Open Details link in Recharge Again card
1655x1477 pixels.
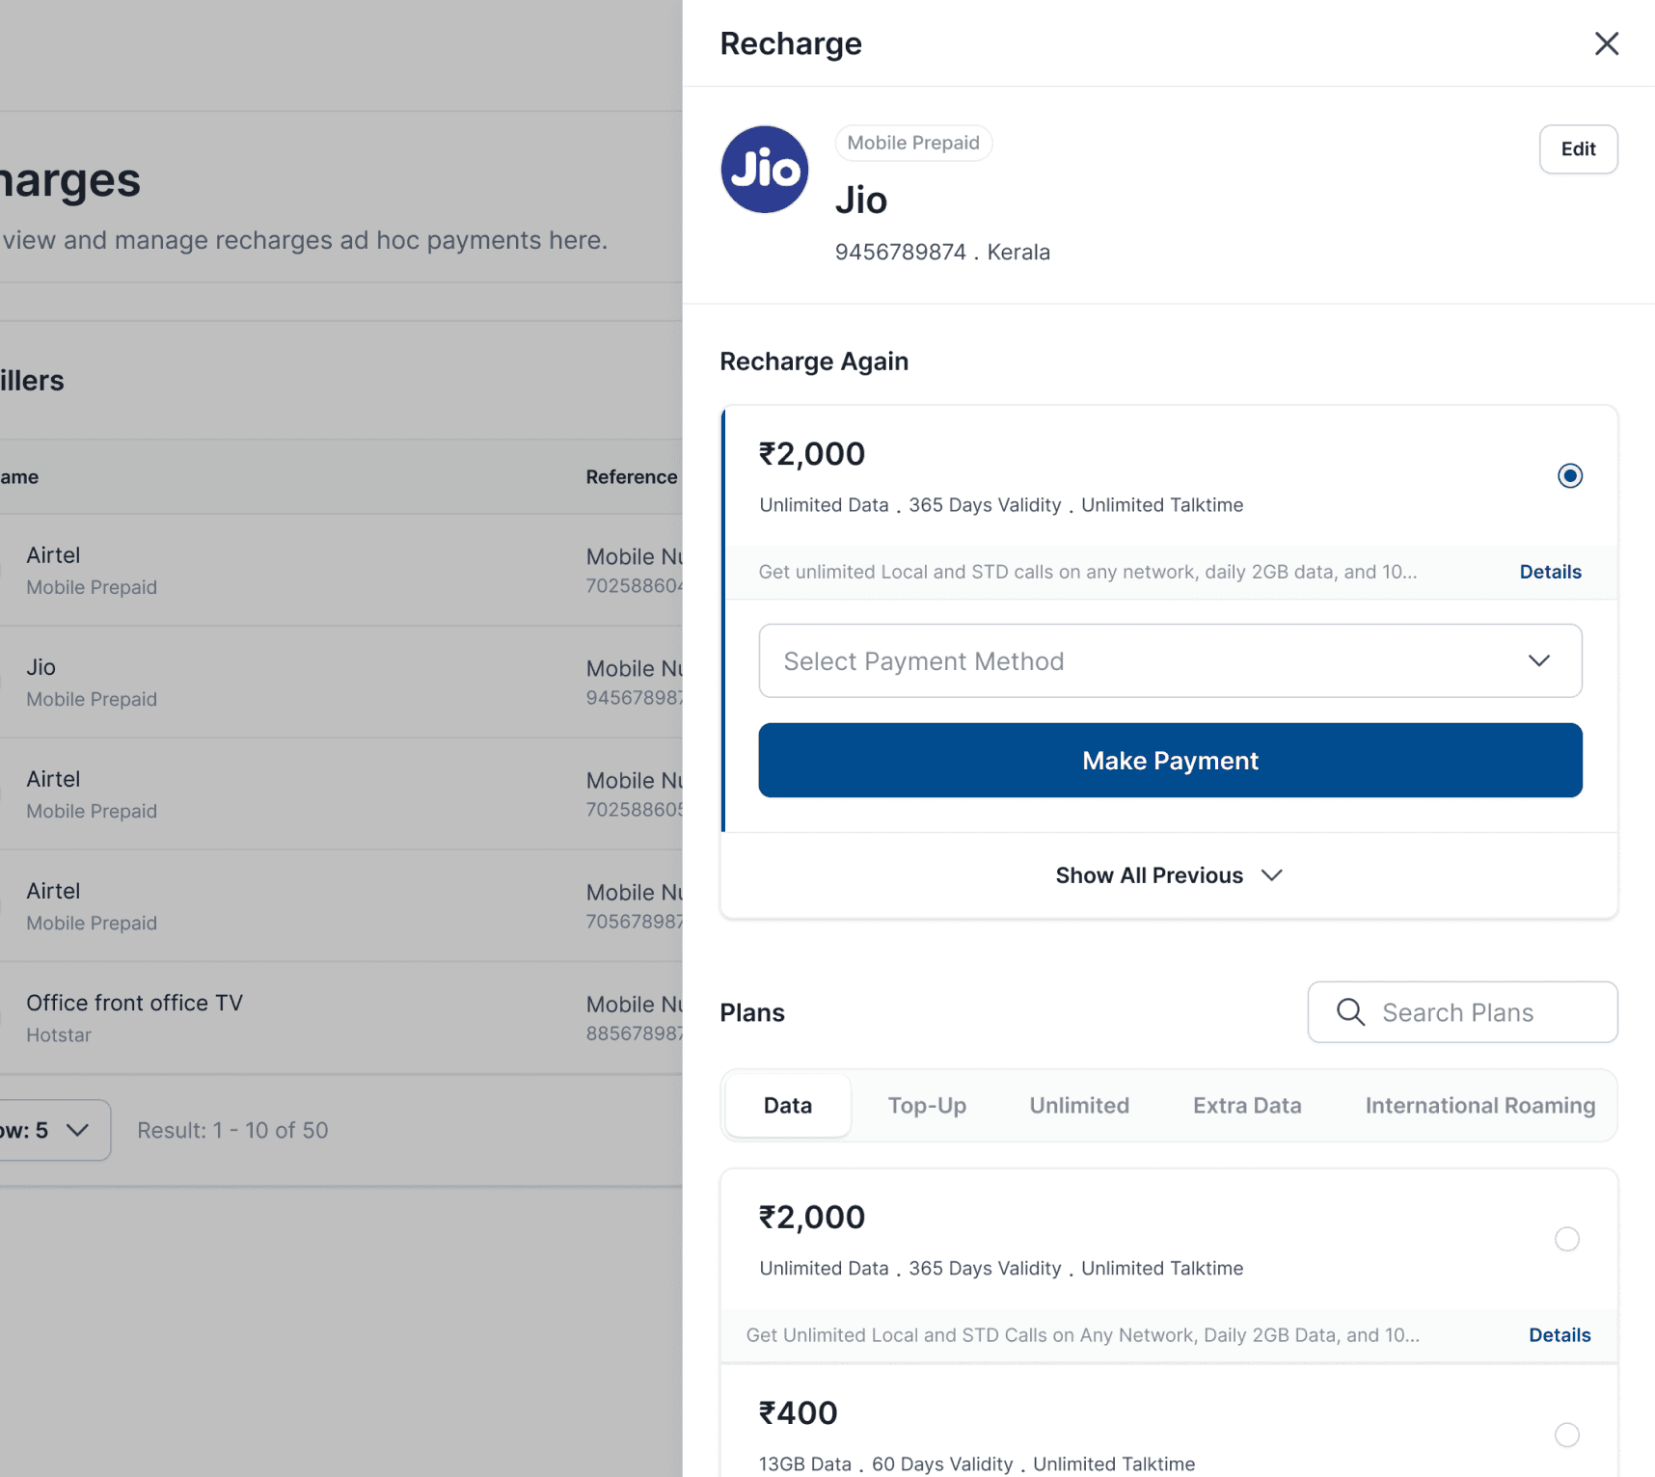coord(1550,572)
